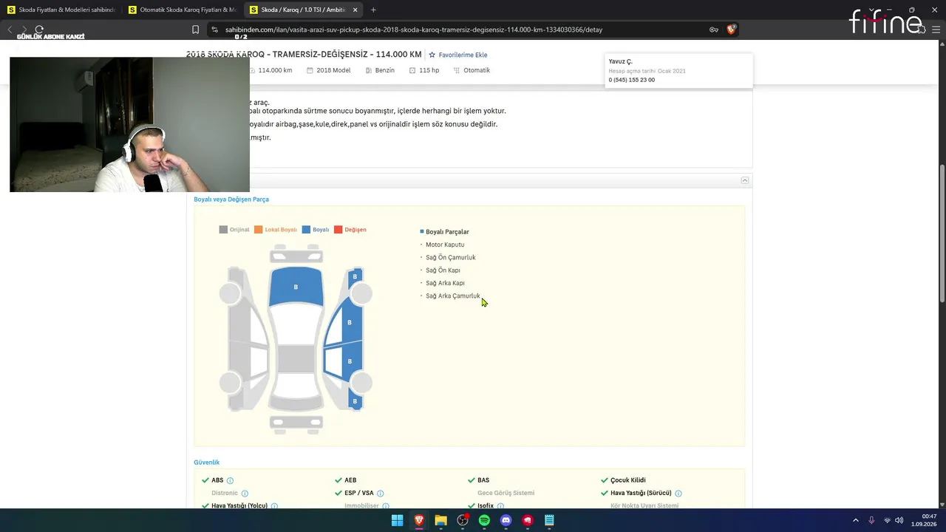Open the volume tray icon
The image size is (946, 532).
[899, 520]
